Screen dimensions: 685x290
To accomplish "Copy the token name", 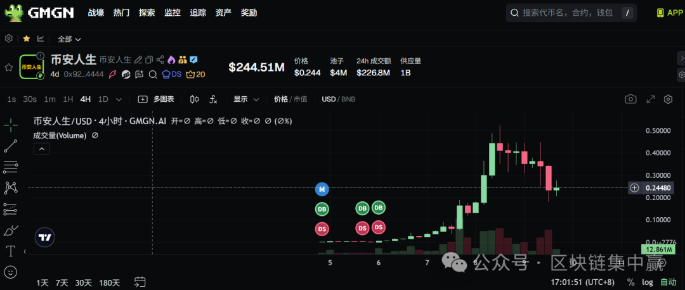I will click(x=149, y=60).
